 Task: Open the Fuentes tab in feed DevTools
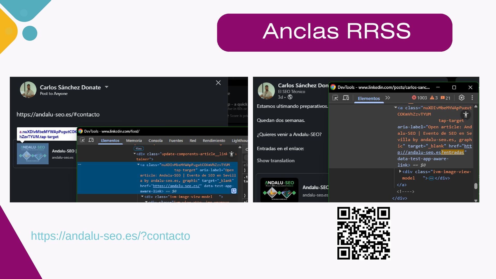(176, 141)
